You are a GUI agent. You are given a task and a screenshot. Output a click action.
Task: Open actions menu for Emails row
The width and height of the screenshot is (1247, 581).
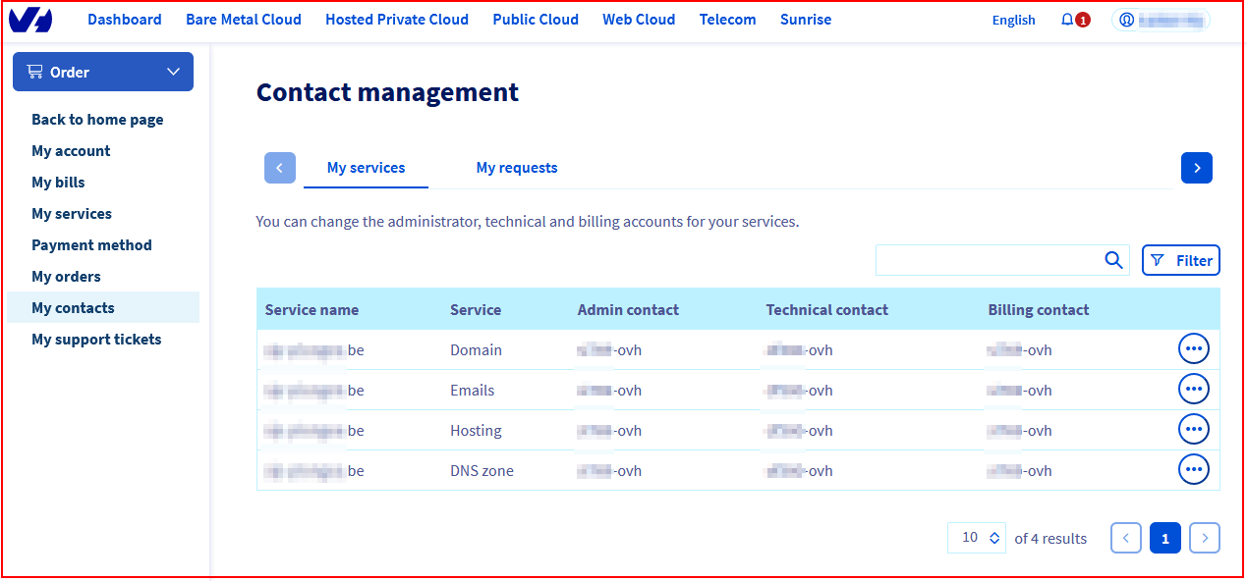coord(1193,390)
